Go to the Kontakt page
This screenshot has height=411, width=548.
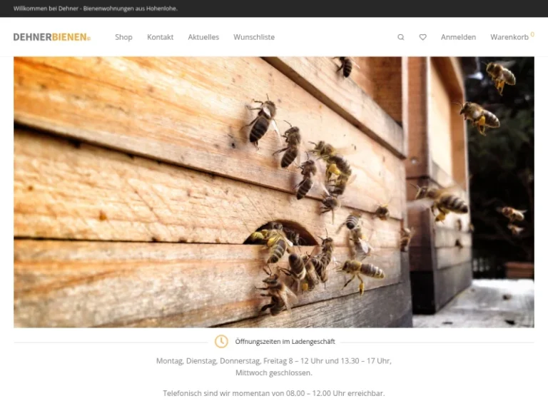[160, 37]
